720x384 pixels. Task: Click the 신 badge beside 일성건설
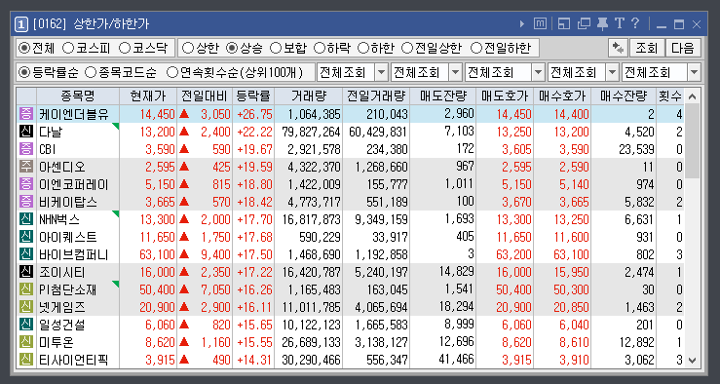[26, 325]
